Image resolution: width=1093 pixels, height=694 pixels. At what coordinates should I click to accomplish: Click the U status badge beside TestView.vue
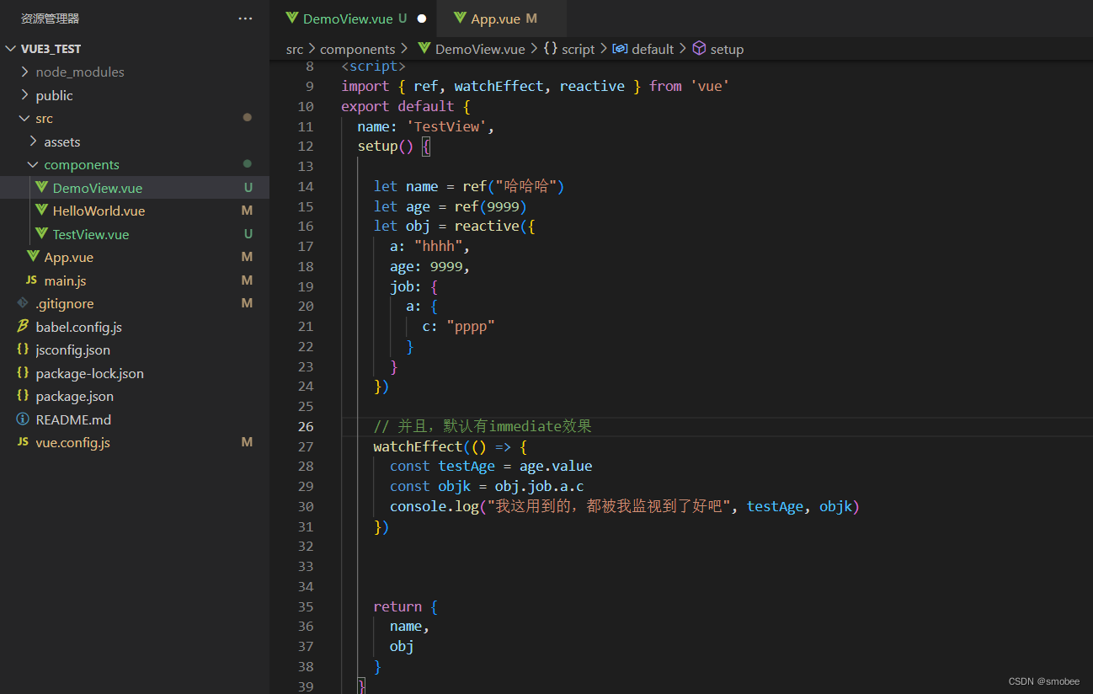[248, 233]
